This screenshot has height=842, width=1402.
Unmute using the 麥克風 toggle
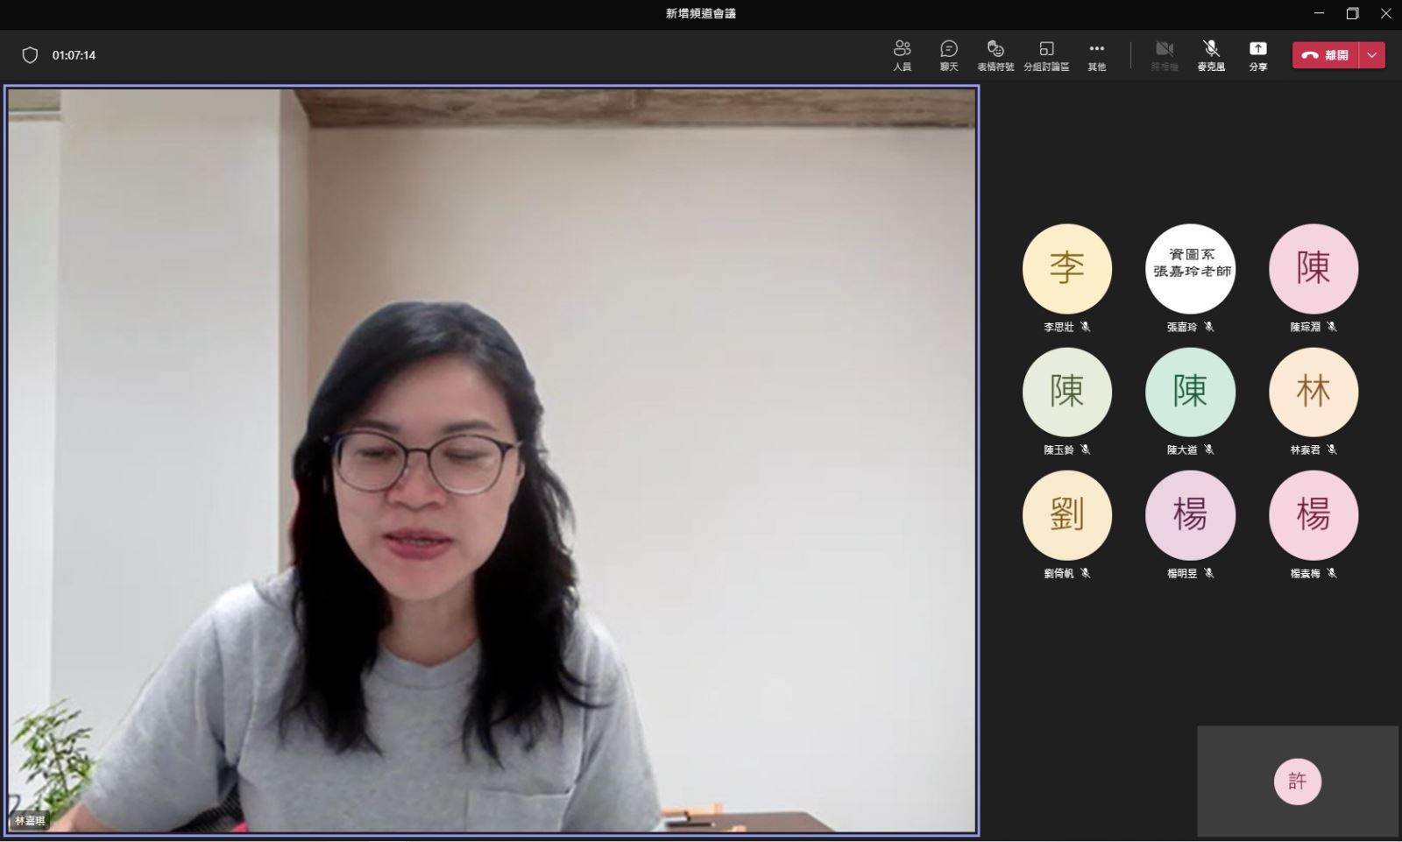click(1211, 54)
